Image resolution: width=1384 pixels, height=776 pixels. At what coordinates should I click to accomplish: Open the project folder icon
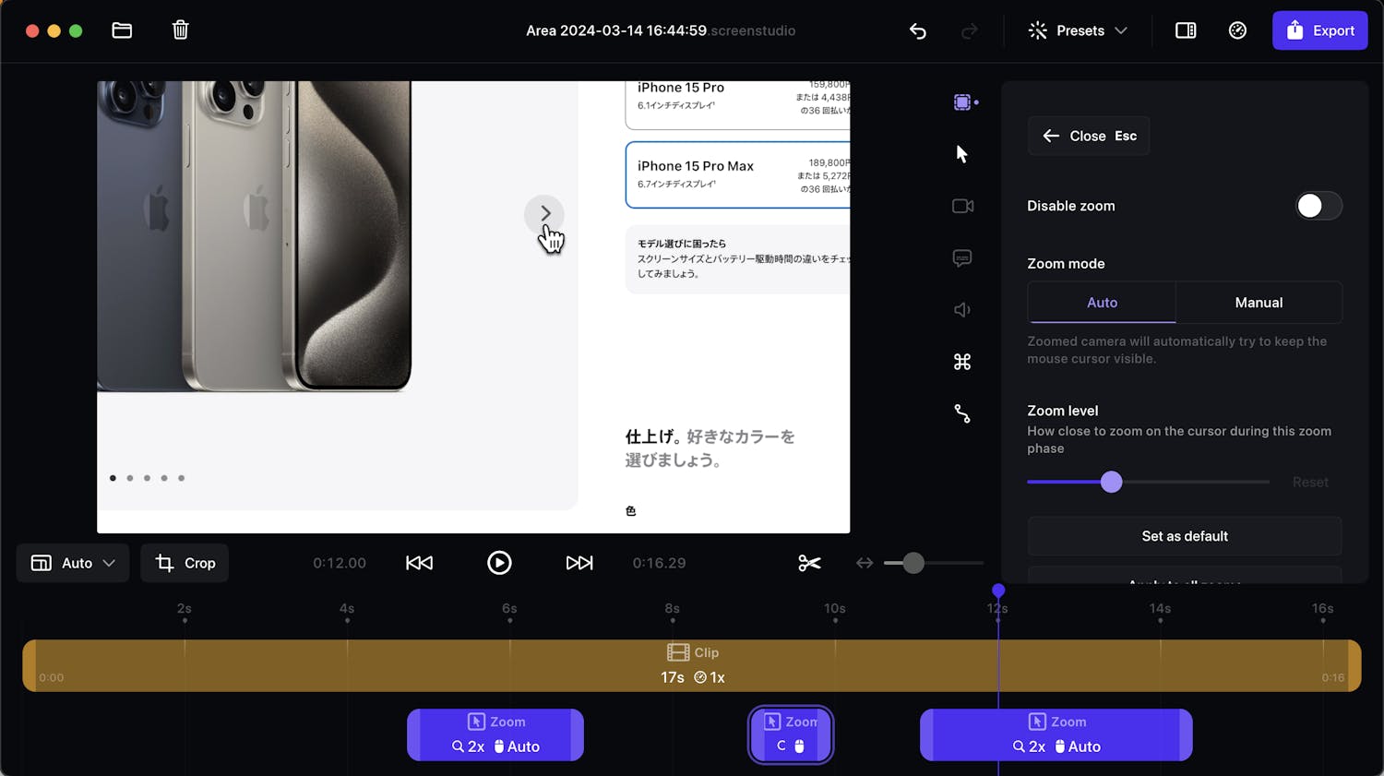click(x=122, y=30)
